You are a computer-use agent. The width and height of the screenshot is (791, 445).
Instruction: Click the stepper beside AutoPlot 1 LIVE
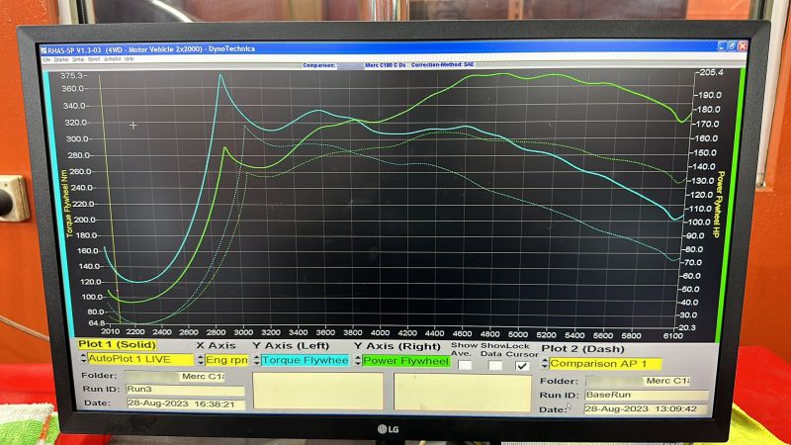pos(83,359)
